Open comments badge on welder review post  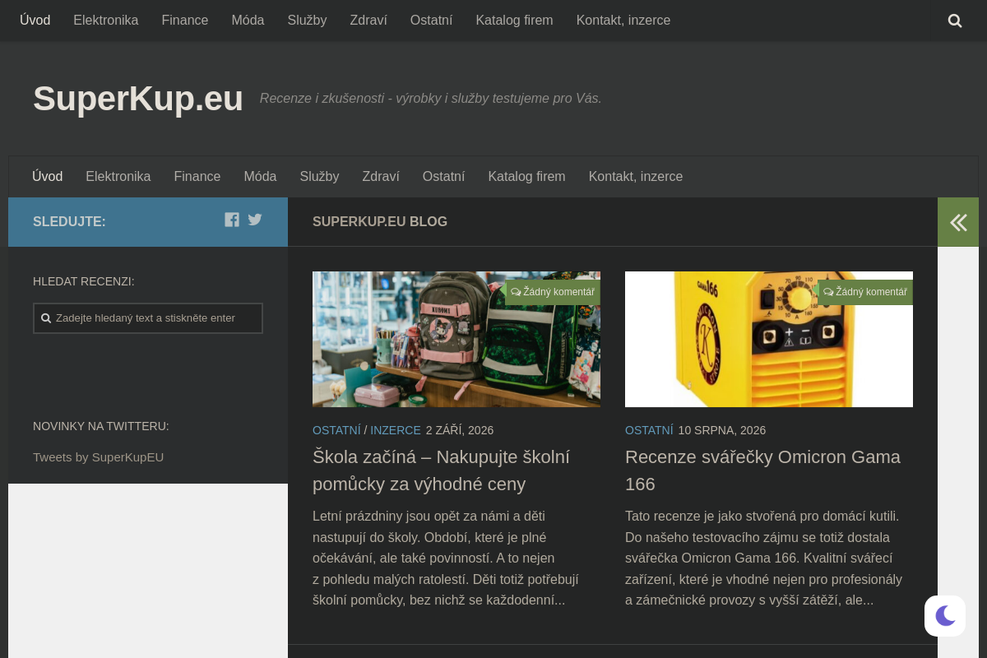(865, 292)
